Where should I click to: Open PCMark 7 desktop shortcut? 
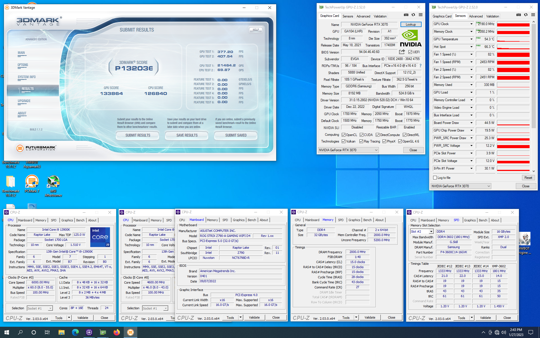coord(32,184)
